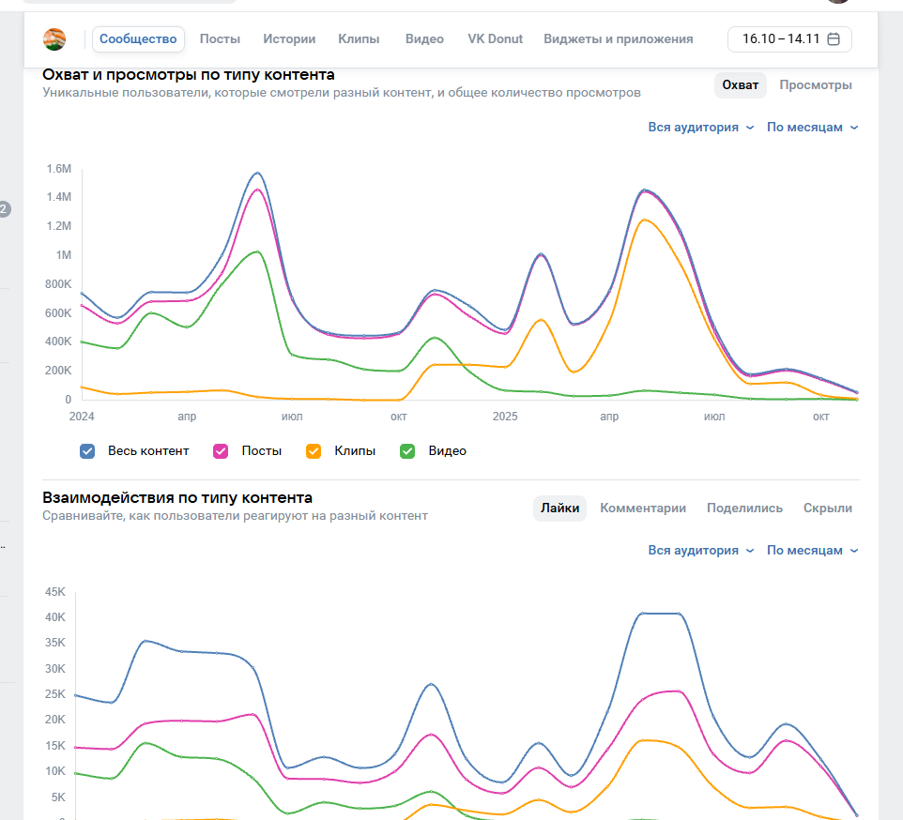Image resolution: width=903 pixels, height=820 pixels.
Task: Click the notification badge on left edge
Action: pos(4,209)
